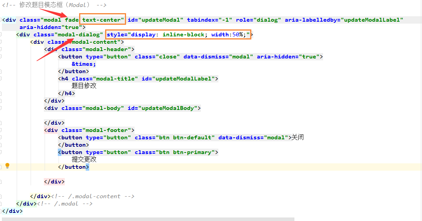Click the text-center class name

coord(102,20)
